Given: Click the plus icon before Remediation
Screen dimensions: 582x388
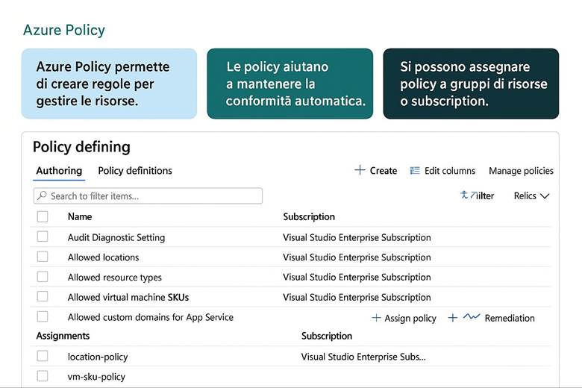Looking at the screenshot, I should point(452,318).
